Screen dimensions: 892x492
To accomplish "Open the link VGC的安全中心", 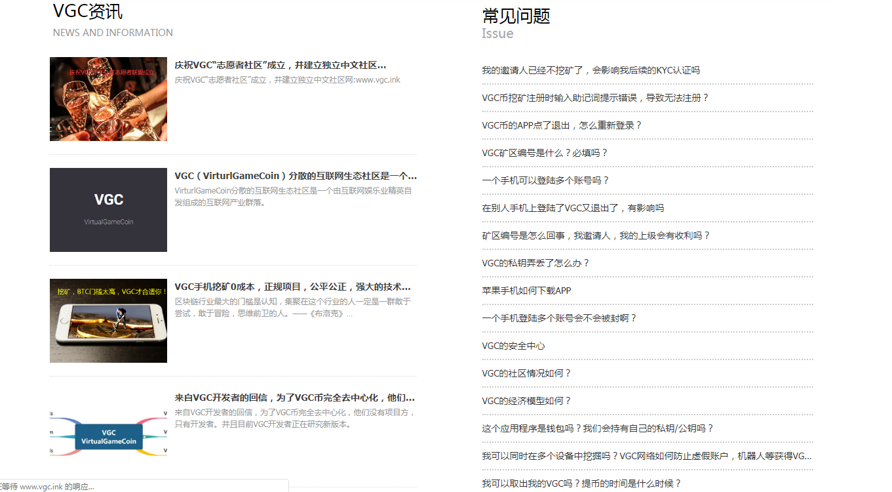I will (514, 345).
